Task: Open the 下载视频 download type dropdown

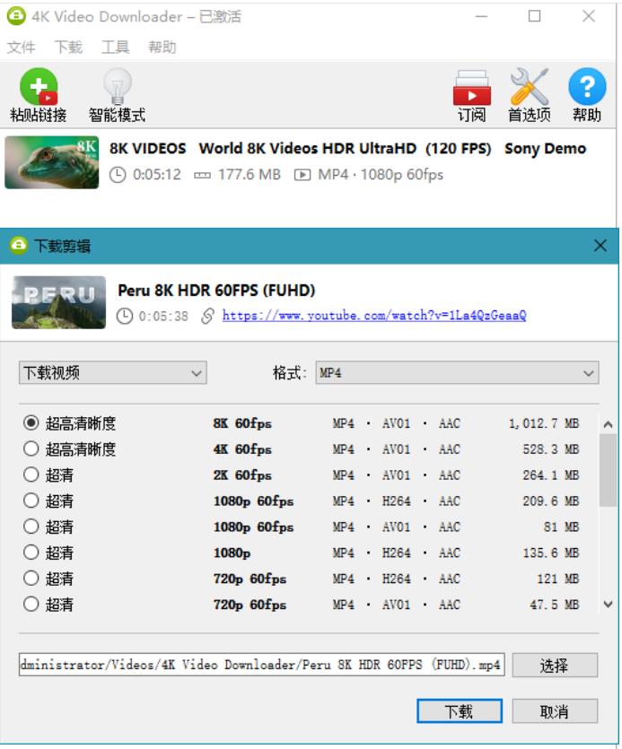Action: (x=113, y=372)
